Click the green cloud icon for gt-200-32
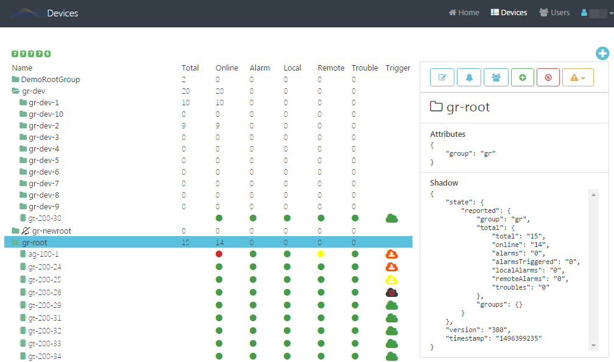The height and width of the screenshot is (362, 614). [392, 331]
